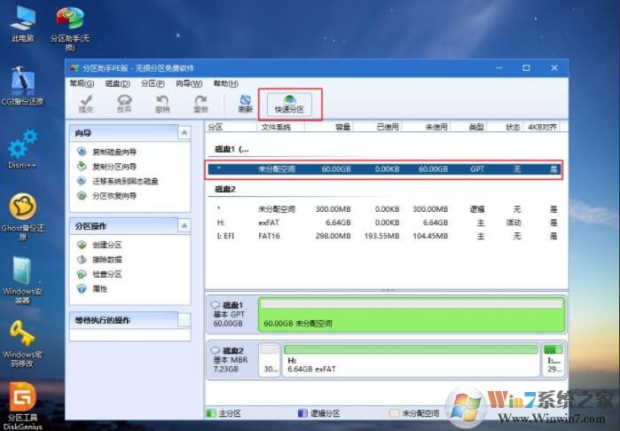The width and height of the screenshot is (620, 431).
Task: Select H: 6.64GB exFAT block in disk map
Action: (412, 360)
